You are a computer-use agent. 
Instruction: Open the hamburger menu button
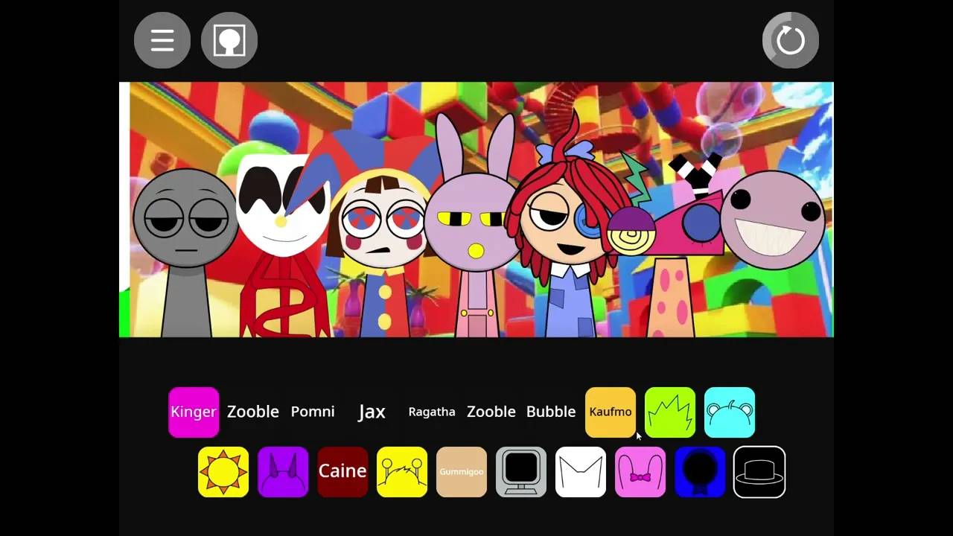pos(162,40)
